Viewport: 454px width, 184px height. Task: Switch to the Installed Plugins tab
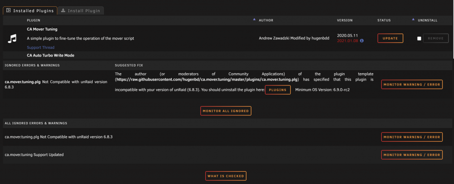click(30, 11)
